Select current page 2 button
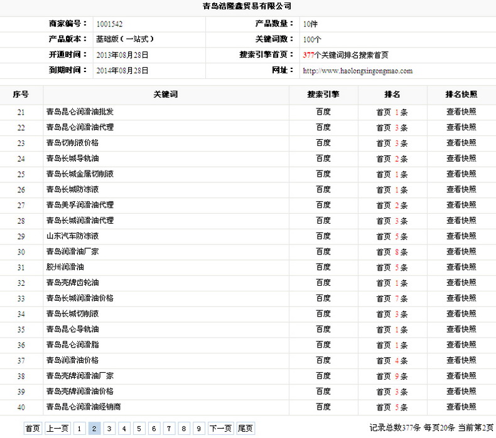The width and height of the screenshot is (496, 438). click(94, 429)
